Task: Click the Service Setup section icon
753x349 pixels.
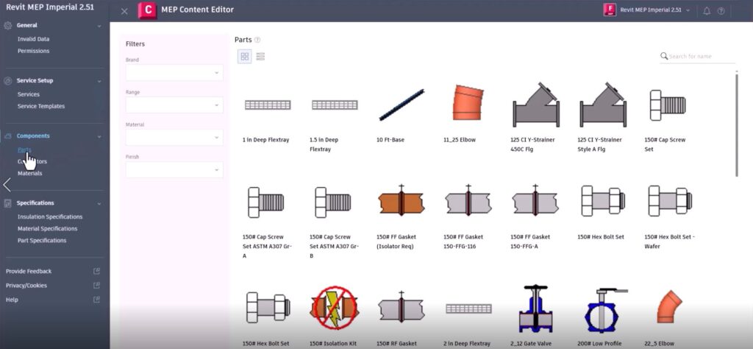Action: [x=7, y=81]
